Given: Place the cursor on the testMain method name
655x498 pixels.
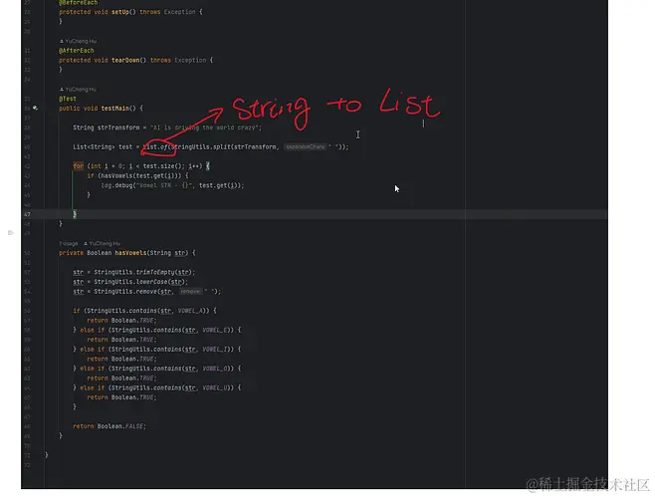Looking at the screenshot, I should (x=114, y=109).
